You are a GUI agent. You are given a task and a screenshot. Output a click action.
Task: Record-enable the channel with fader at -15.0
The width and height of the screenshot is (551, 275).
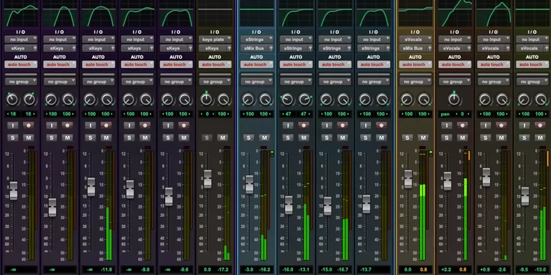tap(343, 125)
